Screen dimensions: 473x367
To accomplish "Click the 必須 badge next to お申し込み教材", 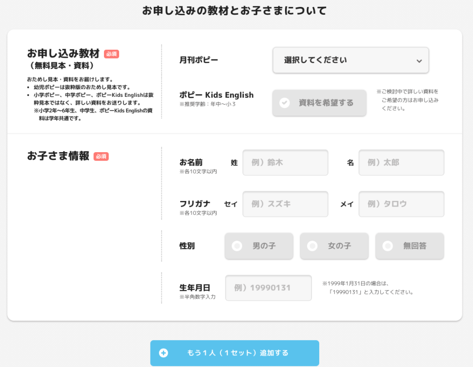I will pyautogui.click(x=112, y=54).
